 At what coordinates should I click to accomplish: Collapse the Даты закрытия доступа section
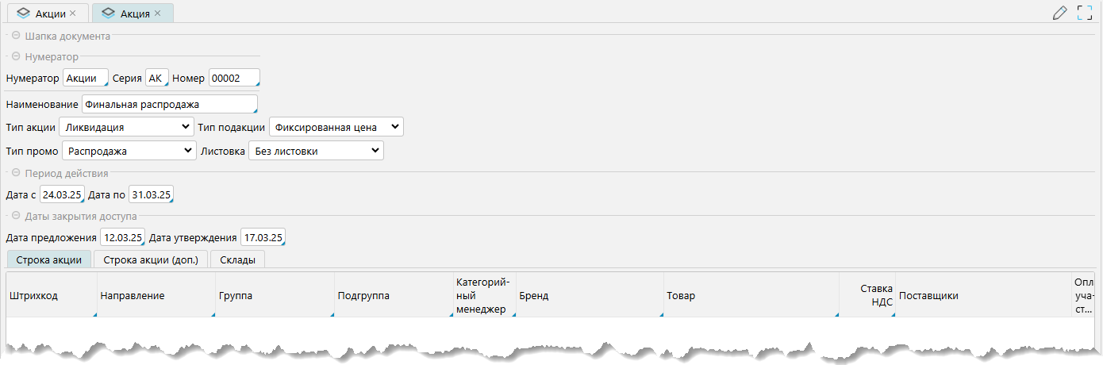(x=16, y=216)
